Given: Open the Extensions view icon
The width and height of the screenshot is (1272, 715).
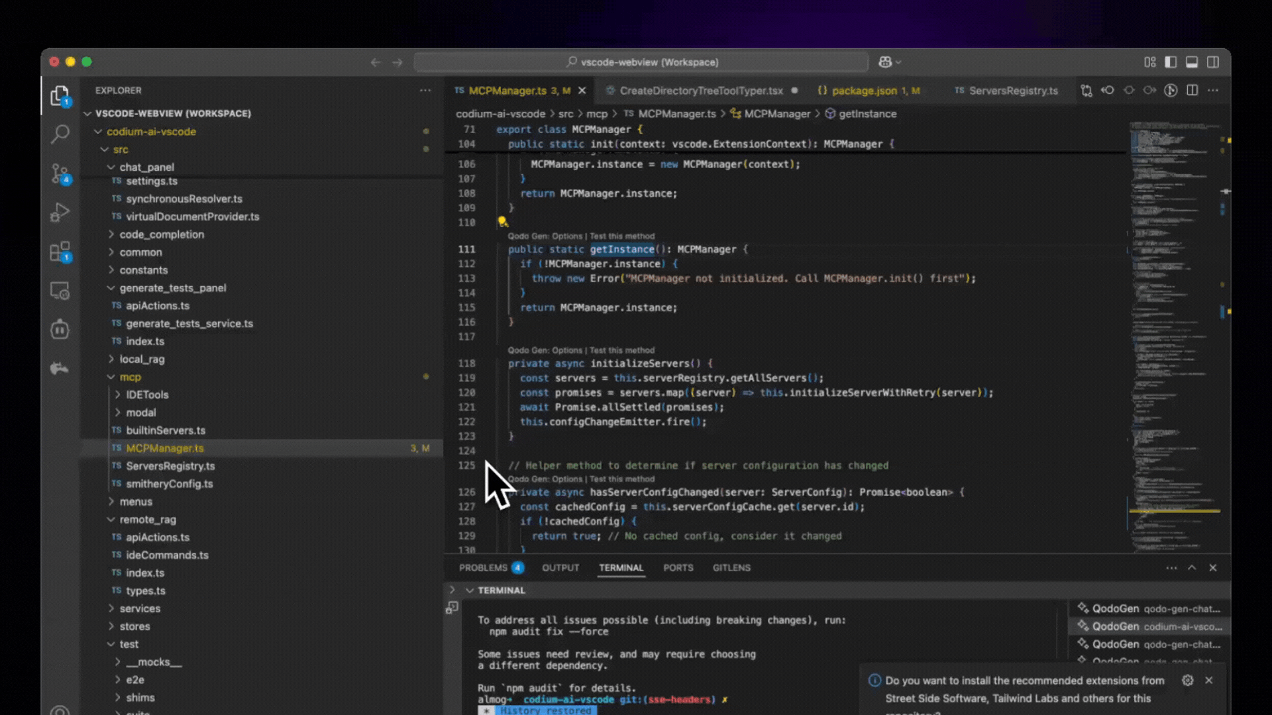Looking at the screenshot, I should click(x=60, y=252).
